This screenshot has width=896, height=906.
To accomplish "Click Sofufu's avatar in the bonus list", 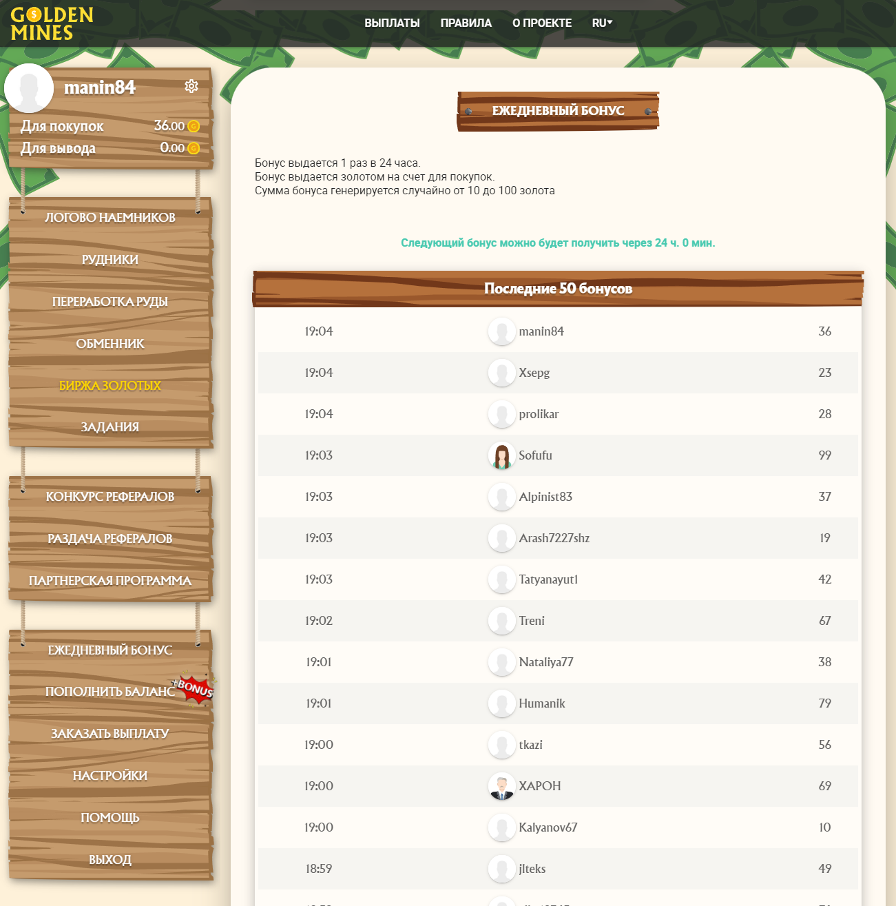I will tap(502, 455).
